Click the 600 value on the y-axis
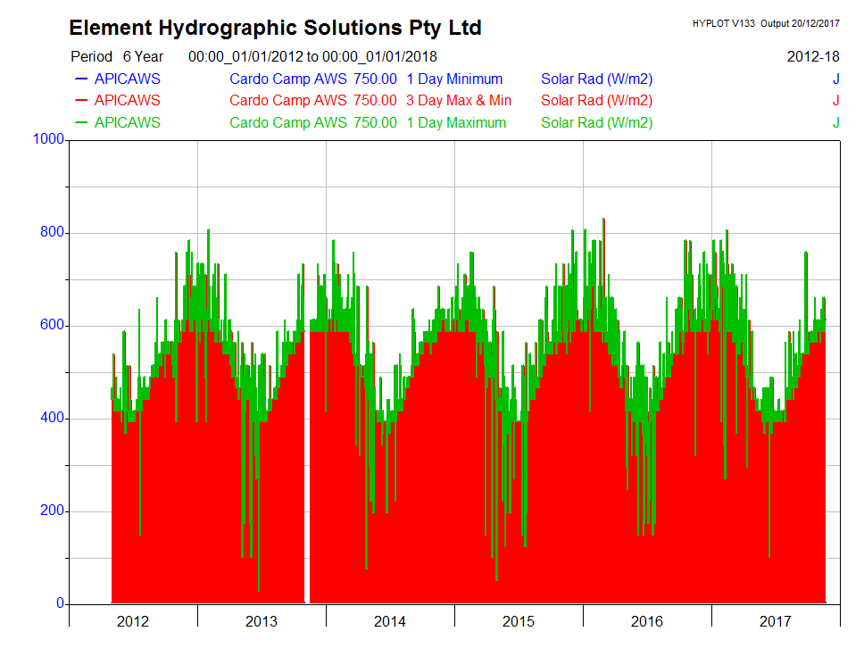Image resolution: width=864 pixels, height=648 pixels. pyautogui.click(x=51, y=326)
